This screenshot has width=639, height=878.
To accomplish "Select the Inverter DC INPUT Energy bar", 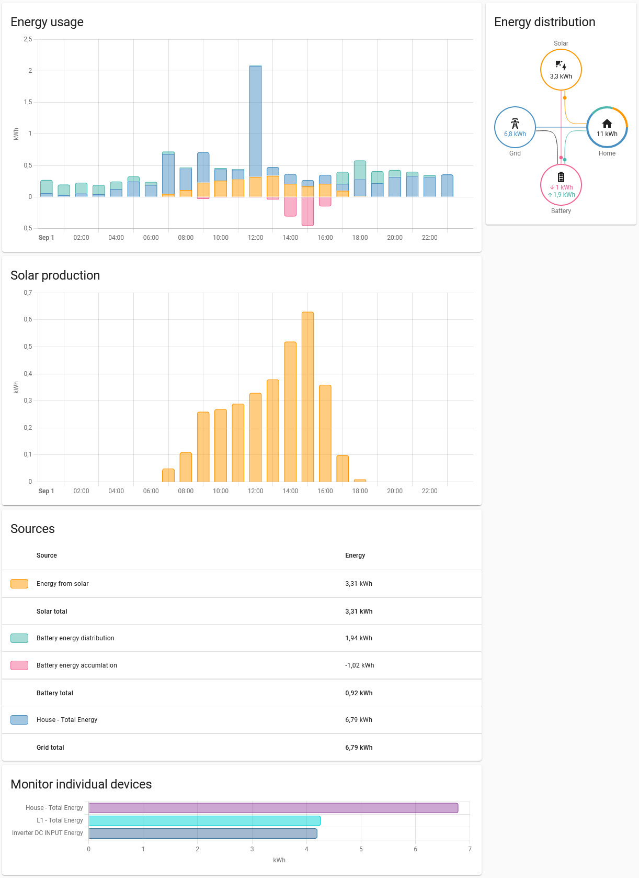I will point(203,833).
